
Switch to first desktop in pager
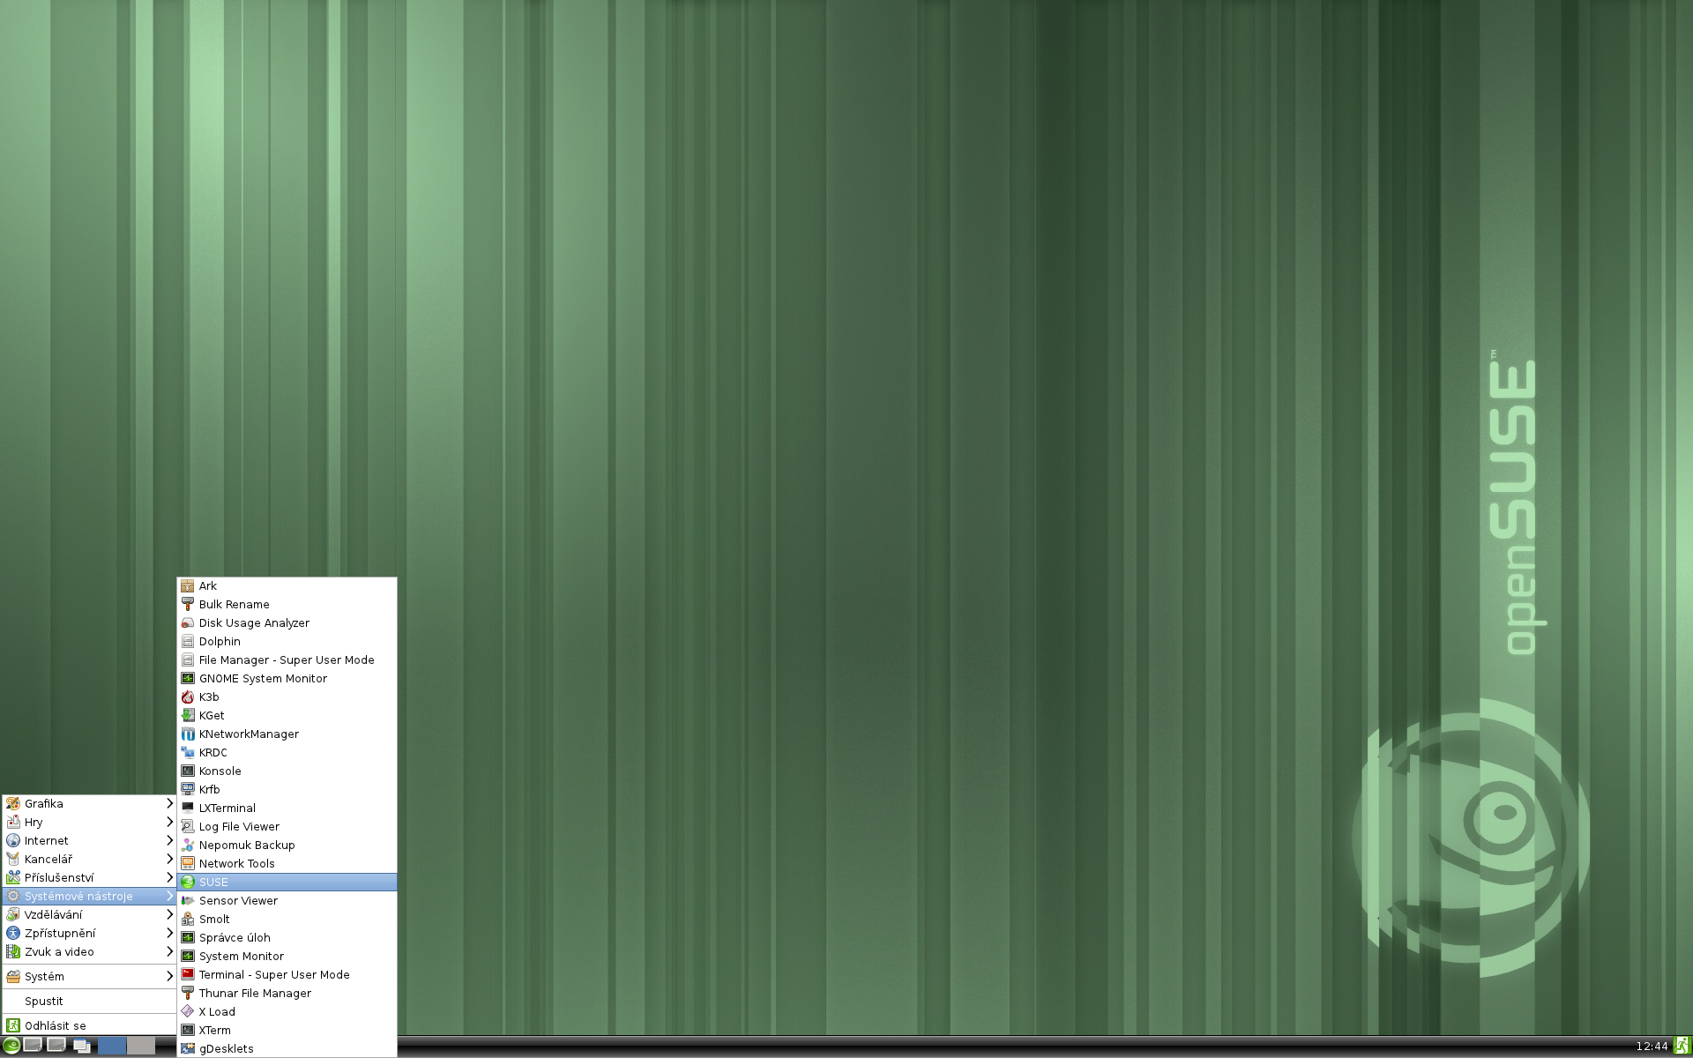112,1046
